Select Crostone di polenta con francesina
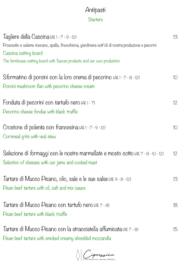This screenshot has height=270, width=191. pyautogui.click(x=41, y=127)
